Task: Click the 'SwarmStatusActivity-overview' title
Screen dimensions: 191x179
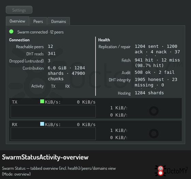Action: click(45, 157)
